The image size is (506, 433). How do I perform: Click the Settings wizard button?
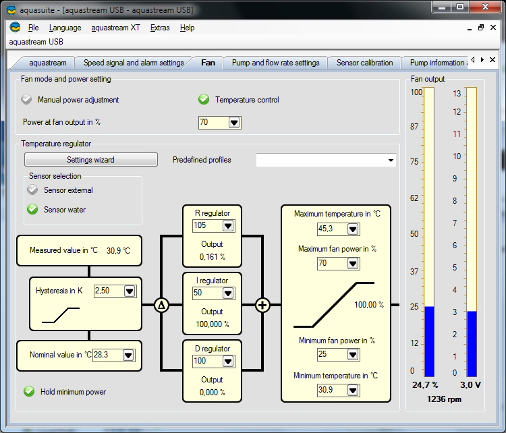(x=90, y=160)
